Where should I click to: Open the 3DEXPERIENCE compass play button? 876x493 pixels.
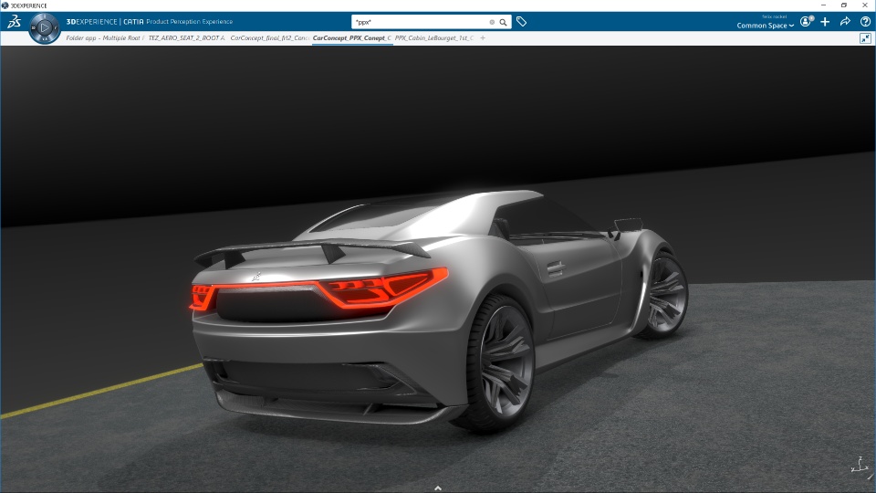click(45, 27)
